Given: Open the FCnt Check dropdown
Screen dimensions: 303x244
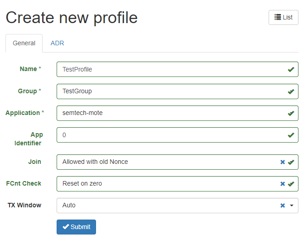Looking at the screenshot, I should (168, 184).
